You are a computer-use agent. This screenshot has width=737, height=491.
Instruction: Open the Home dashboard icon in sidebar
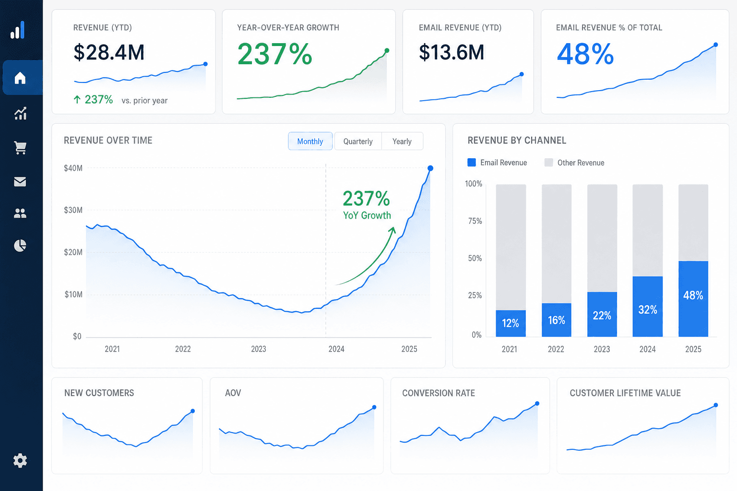coord(20,78)
